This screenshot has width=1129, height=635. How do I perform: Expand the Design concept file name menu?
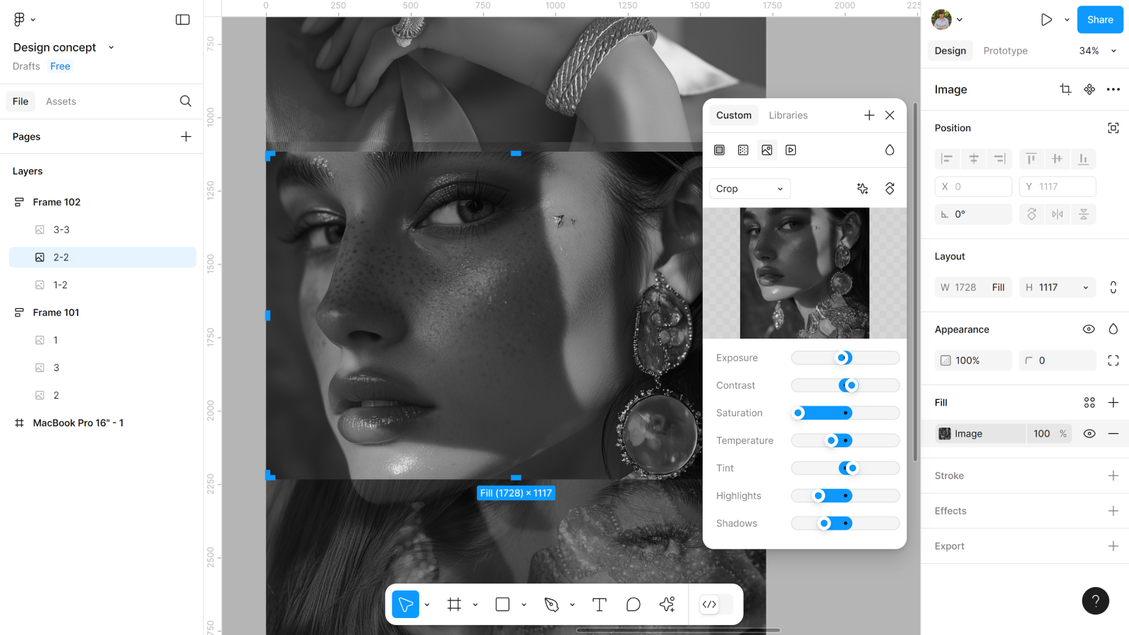click(111, 47)
